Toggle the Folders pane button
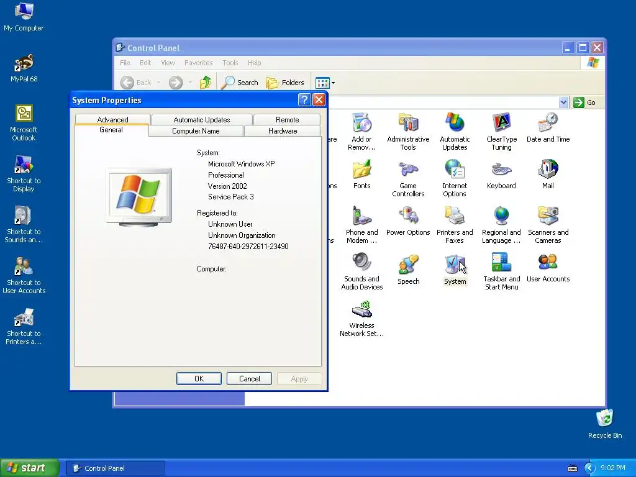The height and width of the screenshot is (477, 636). click(x=285, y=83)
